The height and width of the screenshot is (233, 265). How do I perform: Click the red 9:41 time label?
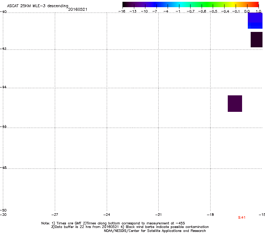click(x=242, y=218)
